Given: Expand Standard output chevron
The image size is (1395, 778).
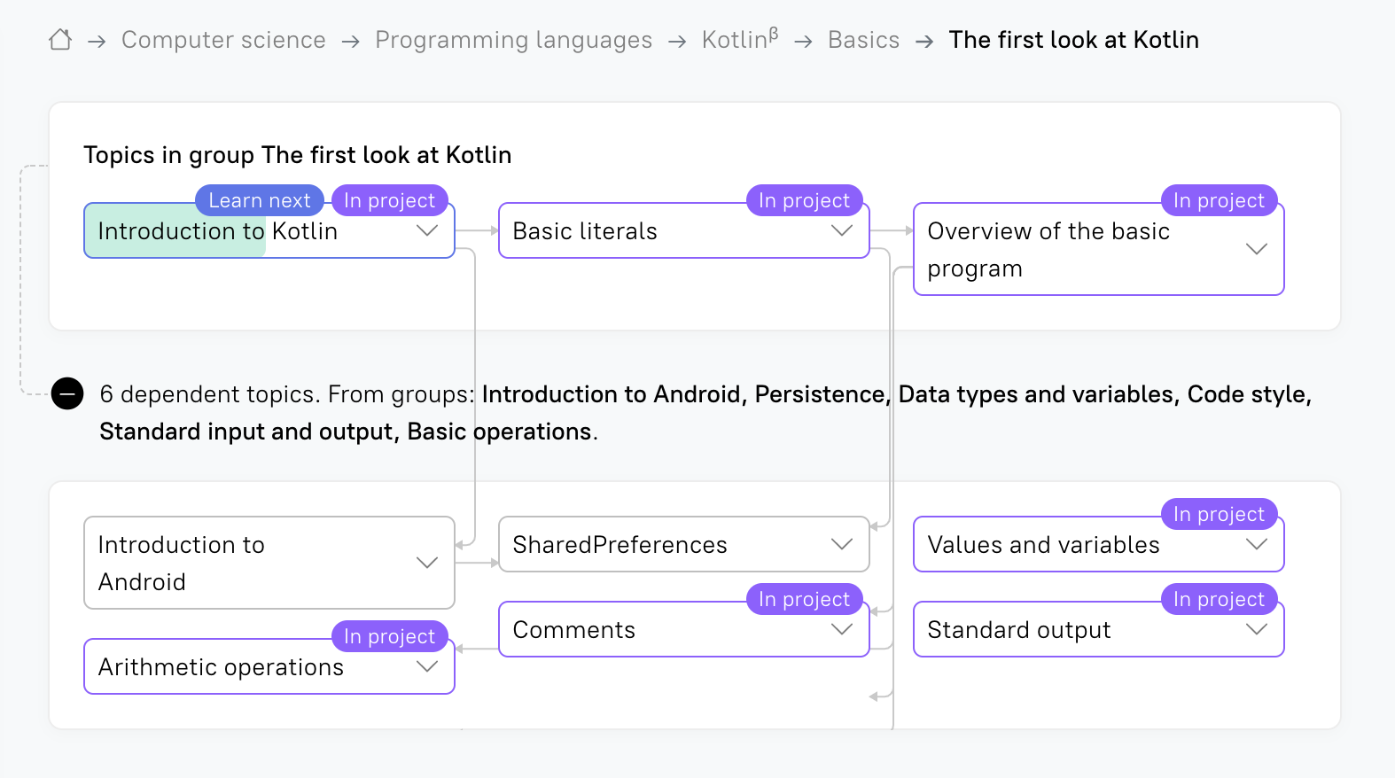Looking at the screenshot, I should click(x=1257, y=629).
